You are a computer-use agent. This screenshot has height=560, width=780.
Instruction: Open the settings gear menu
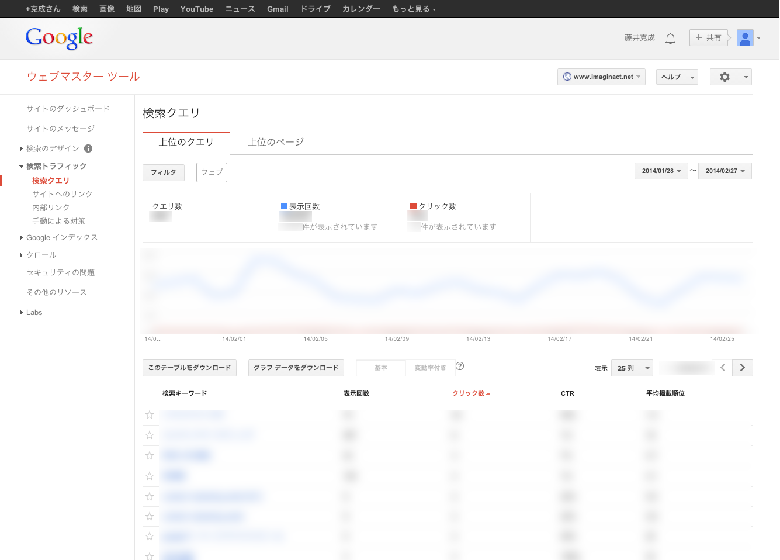point(730,77)
